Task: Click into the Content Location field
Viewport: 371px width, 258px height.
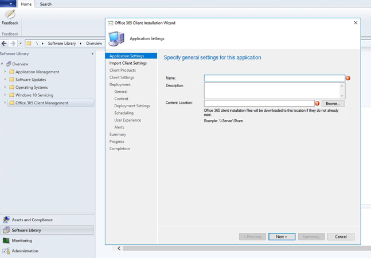Action: 259,103
